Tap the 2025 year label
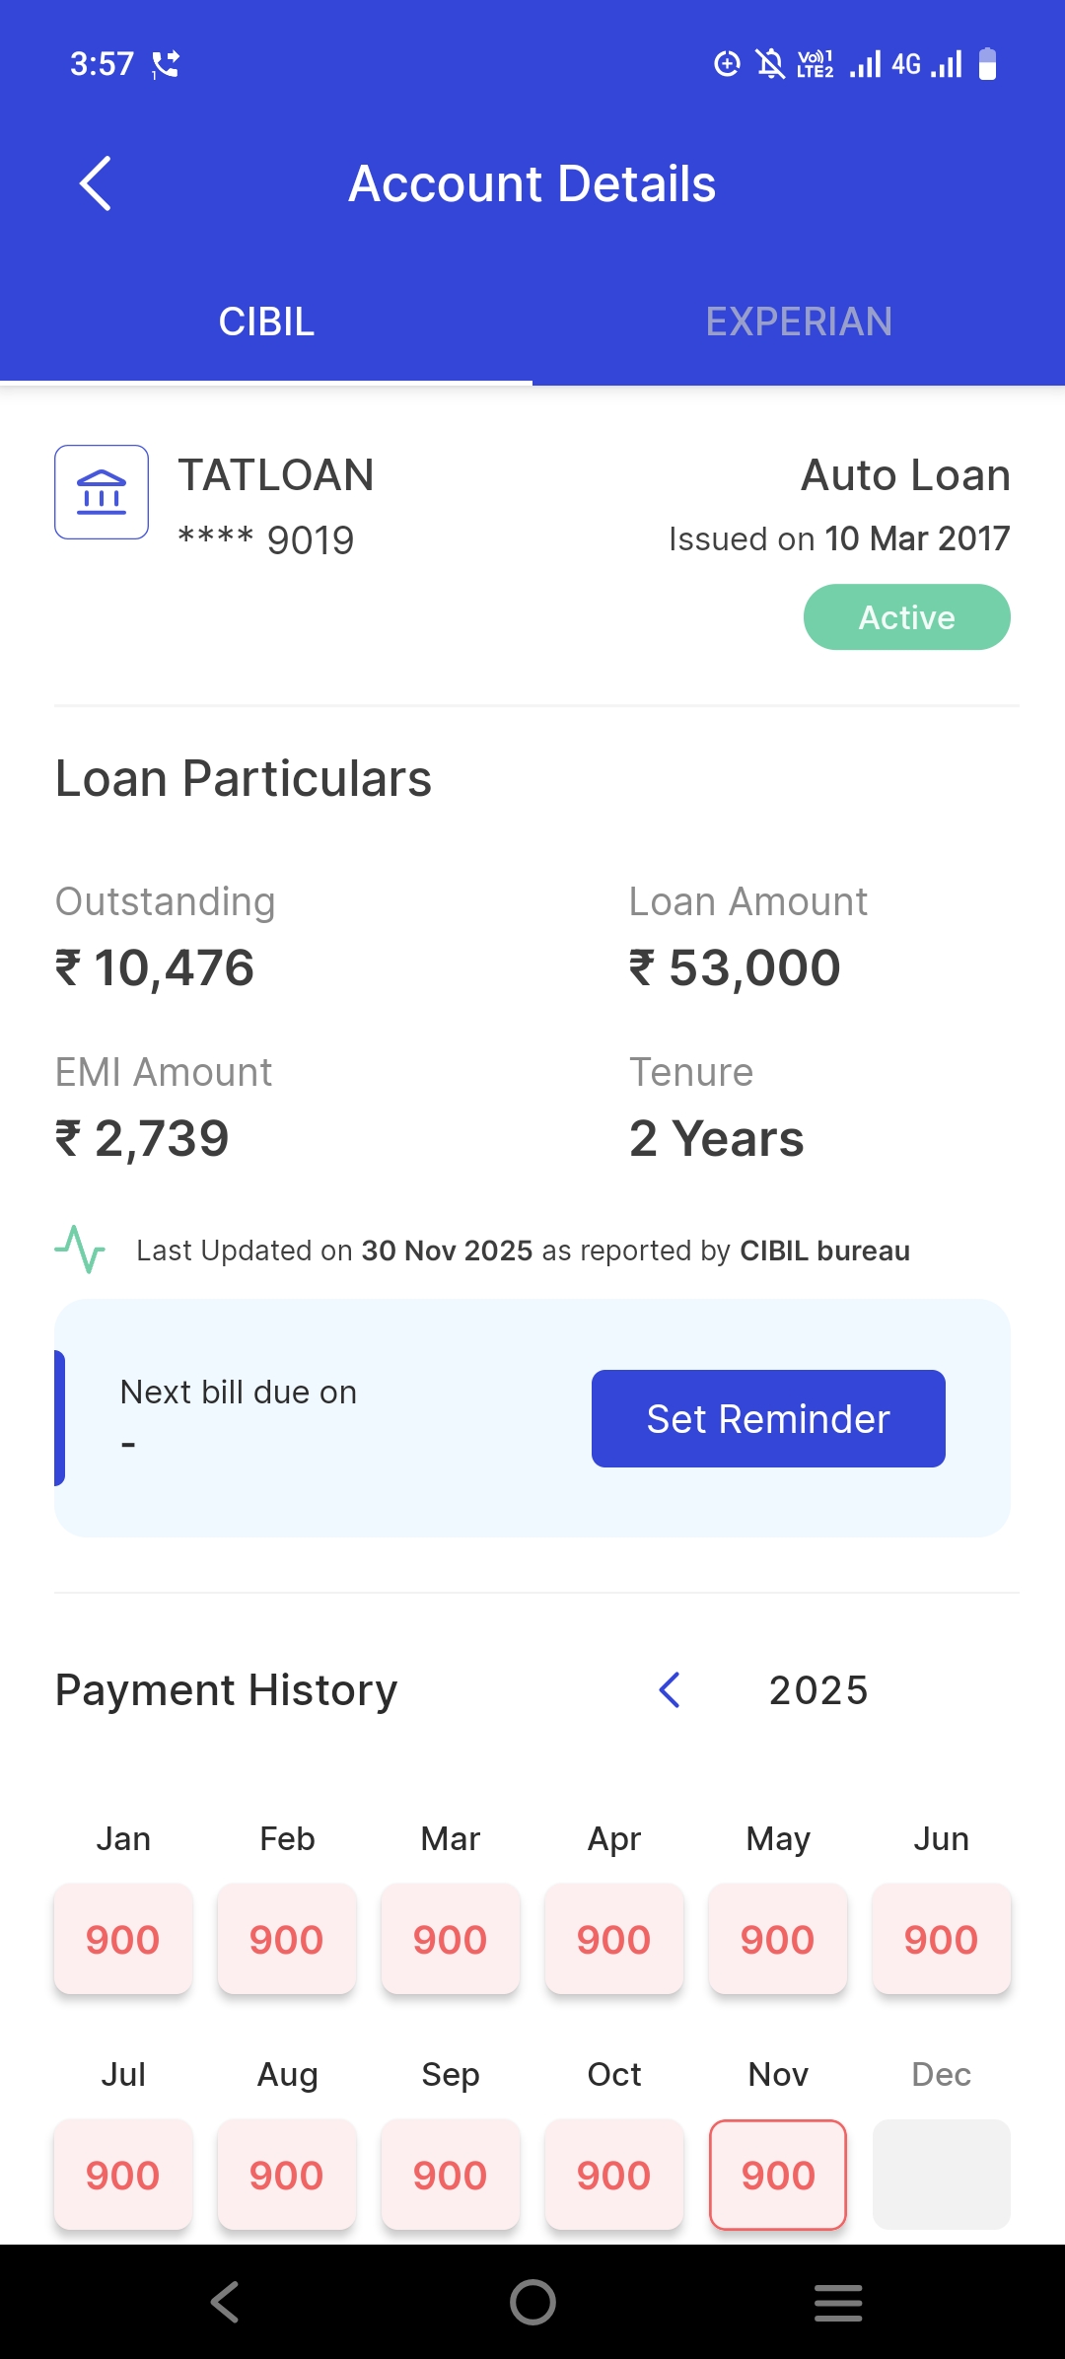 tap(818, 1690)
